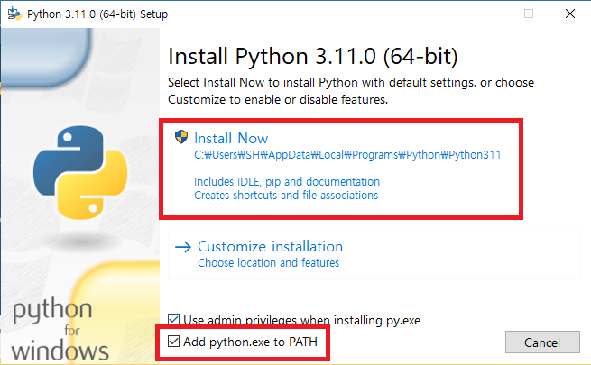Click the Python logo image

tap(80, 172)
